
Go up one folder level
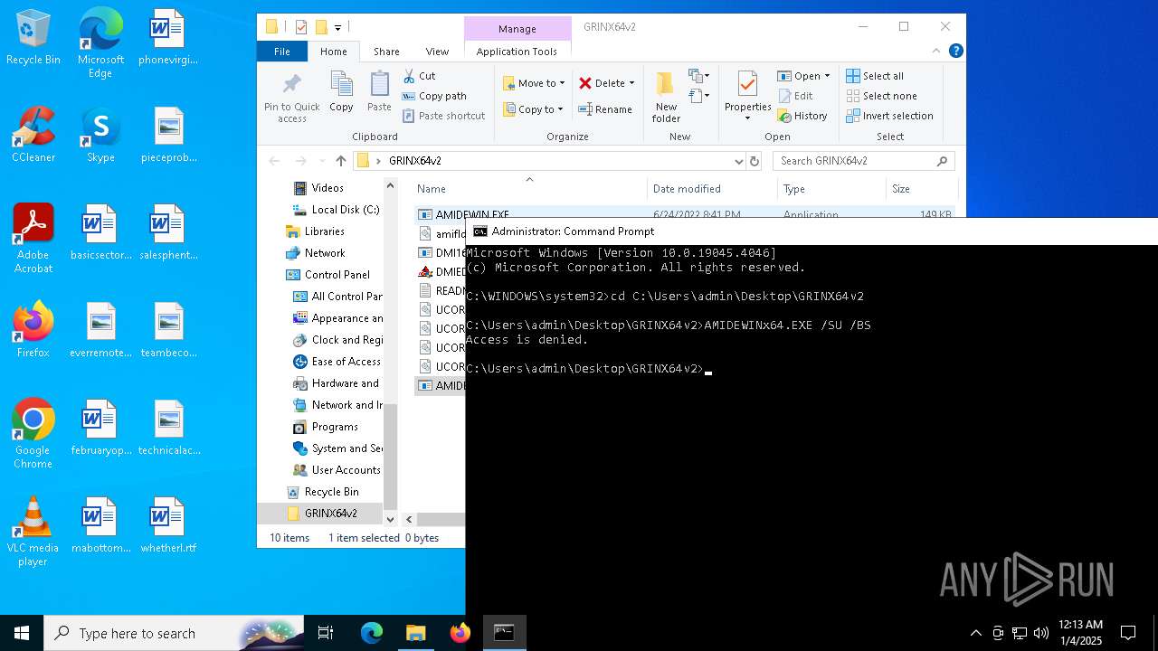click(340, 161)
